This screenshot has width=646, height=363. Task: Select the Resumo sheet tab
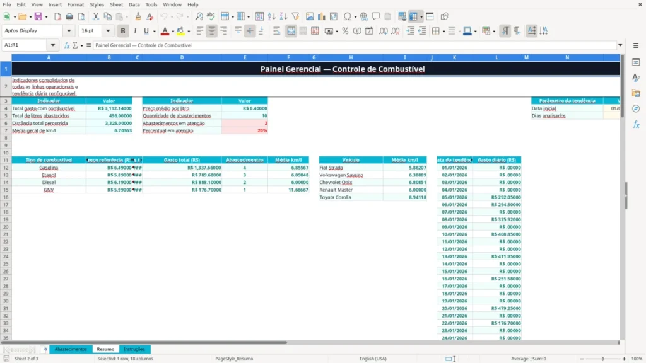105,349
